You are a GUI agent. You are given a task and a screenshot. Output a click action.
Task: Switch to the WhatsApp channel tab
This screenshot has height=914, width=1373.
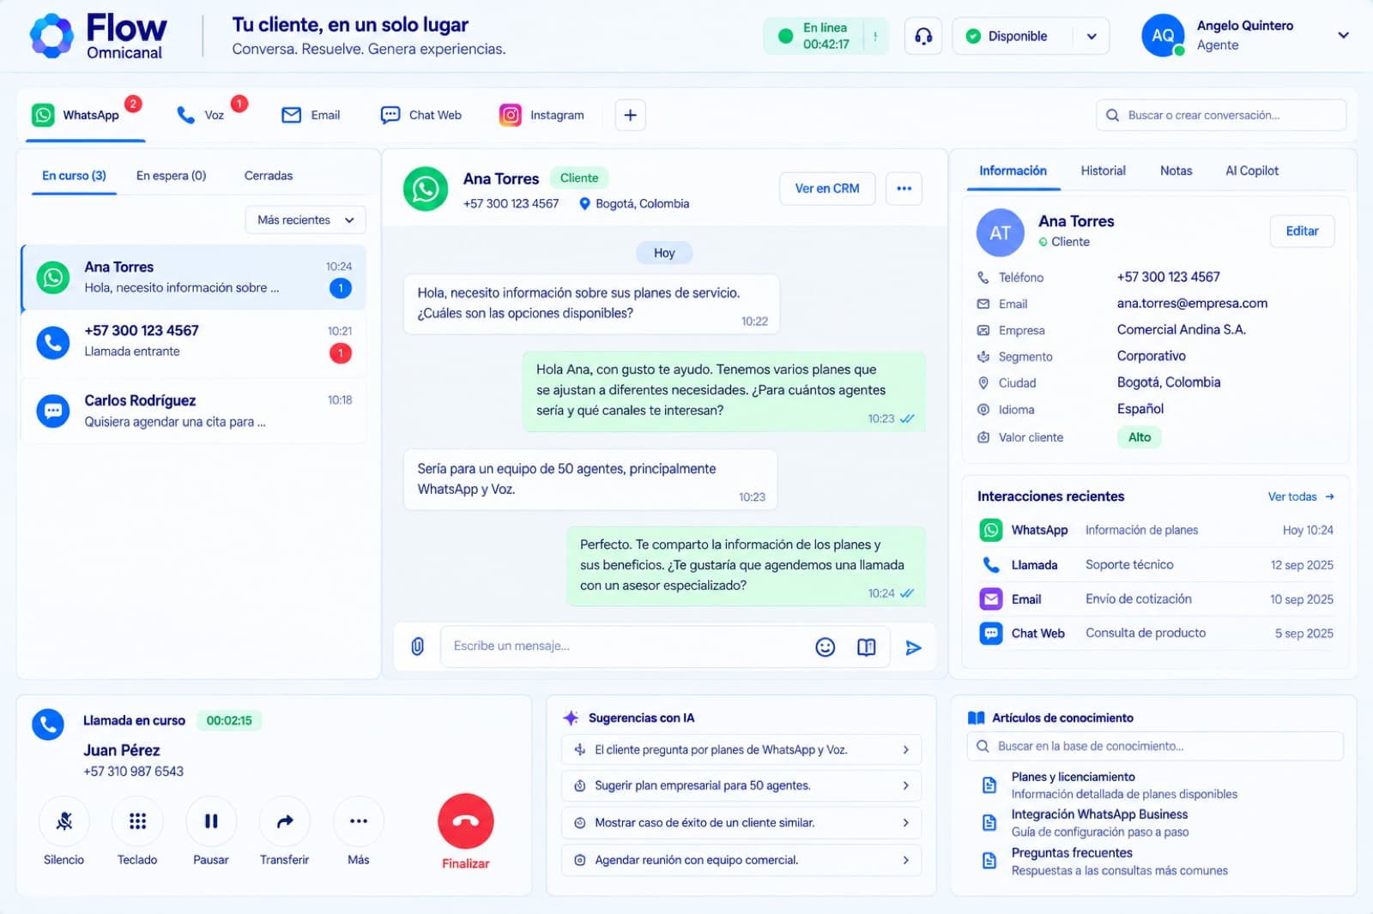pos(84,115)
